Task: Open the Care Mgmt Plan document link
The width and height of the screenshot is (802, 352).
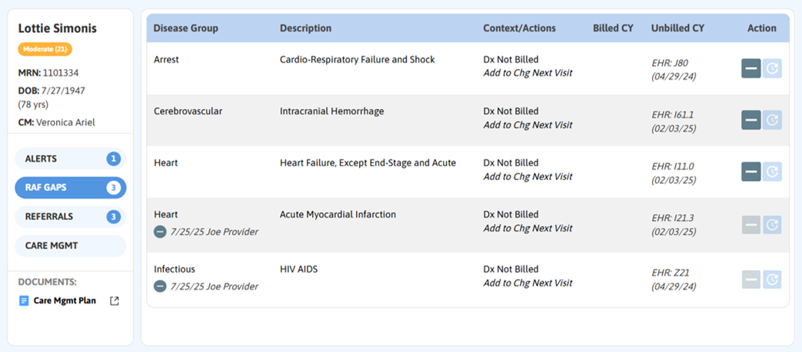Action: (x=65, y=301)
